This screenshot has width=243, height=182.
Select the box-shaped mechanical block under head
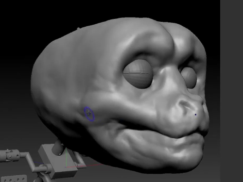(57, 161)
